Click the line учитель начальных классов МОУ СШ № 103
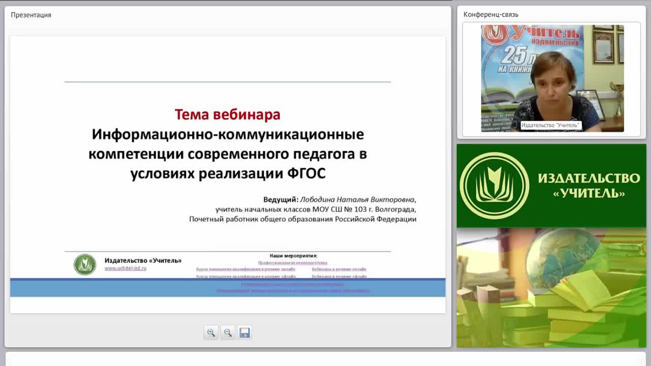Screen dimensions: 651x366 pyautogui.click(x=315, y=209)
